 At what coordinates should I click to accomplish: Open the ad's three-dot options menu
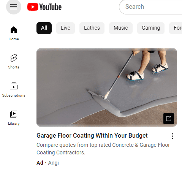click(173, 136)
